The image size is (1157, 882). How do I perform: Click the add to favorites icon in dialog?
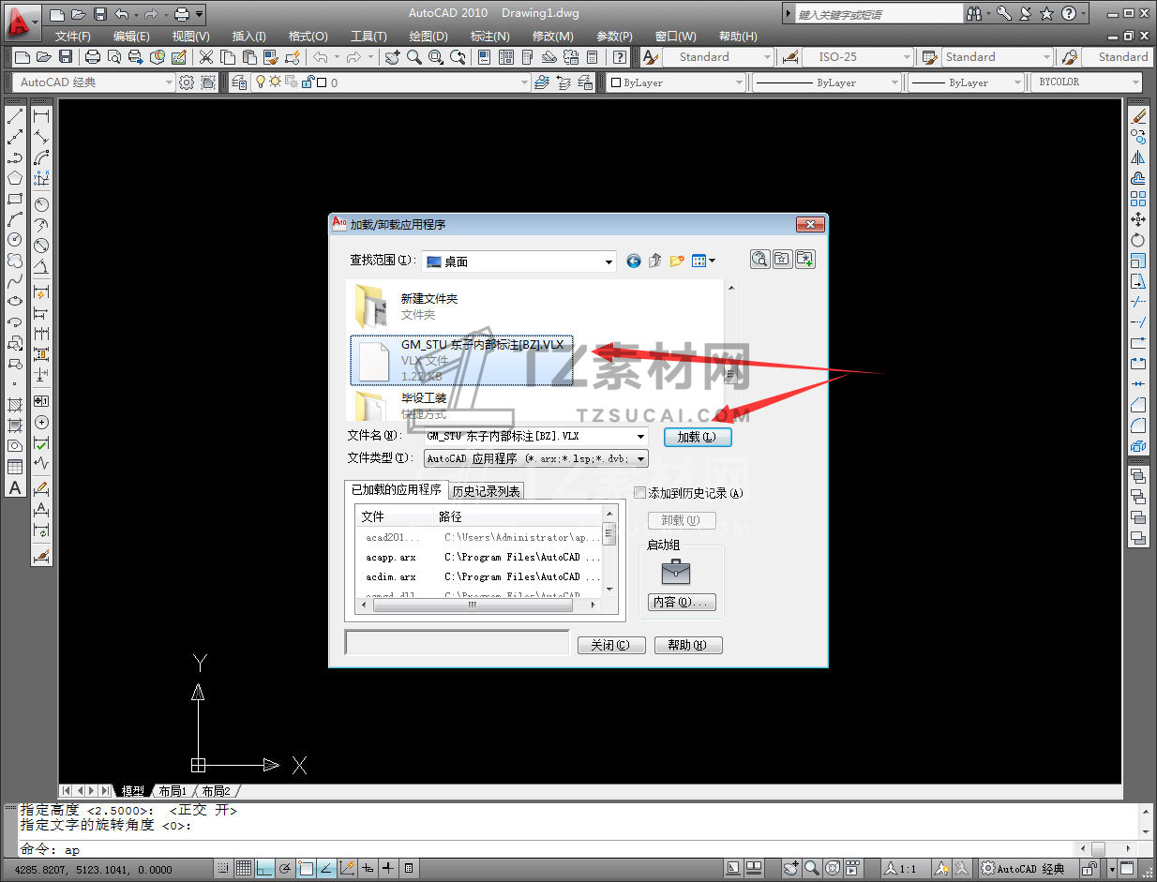click(804, 260)
